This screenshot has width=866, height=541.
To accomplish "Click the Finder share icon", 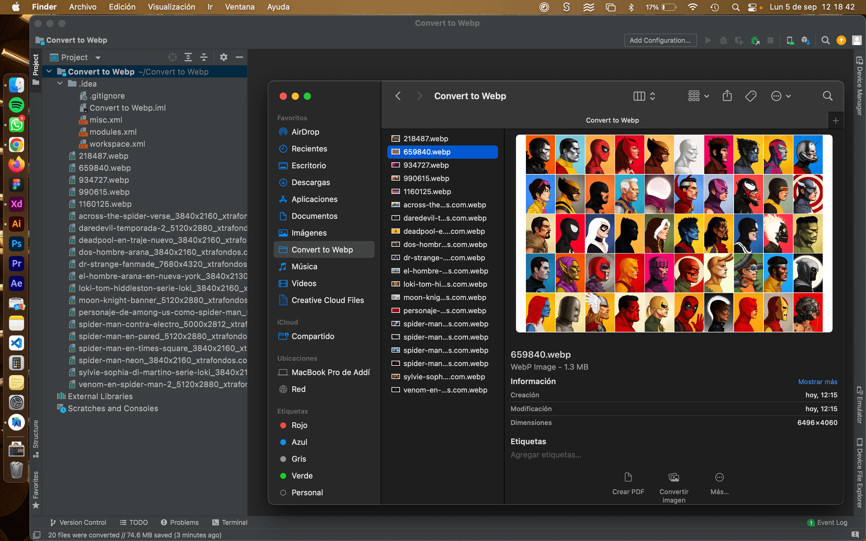I will tap(727, 96).
